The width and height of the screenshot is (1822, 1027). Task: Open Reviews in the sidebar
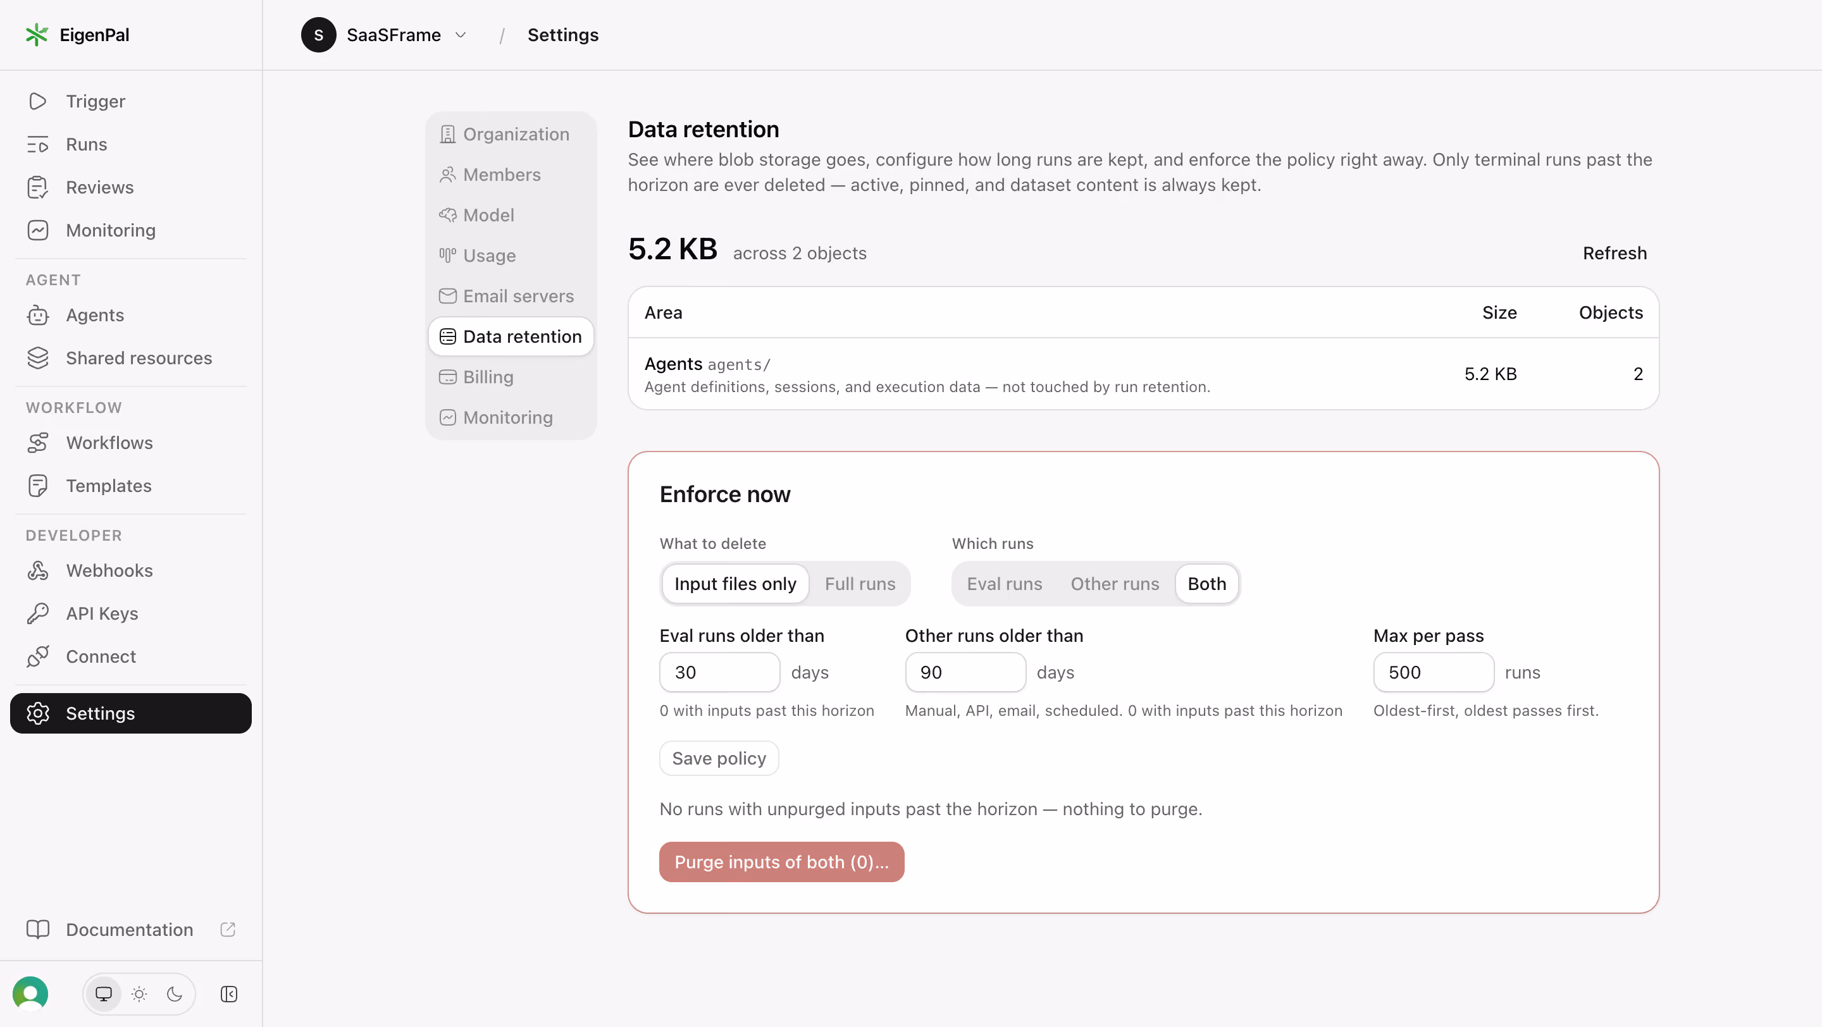131,187
